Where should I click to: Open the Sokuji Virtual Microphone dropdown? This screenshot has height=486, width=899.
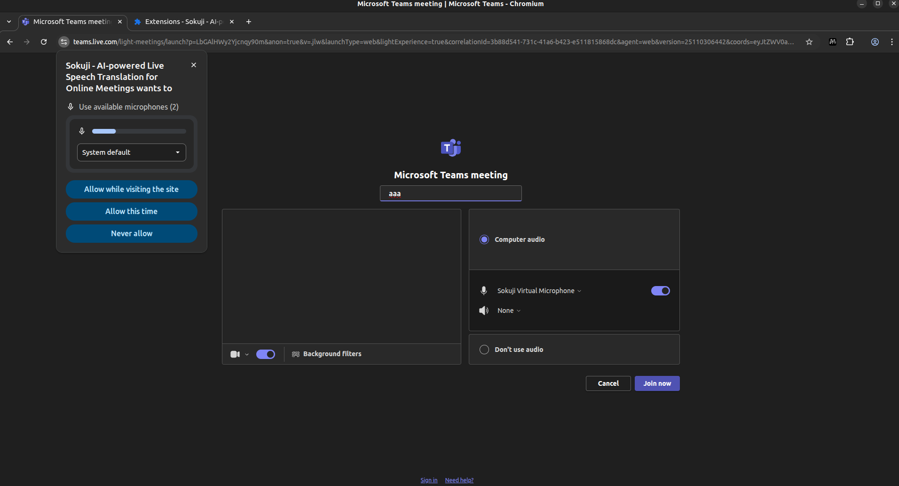pyautogui.click(x=539, y=291)
